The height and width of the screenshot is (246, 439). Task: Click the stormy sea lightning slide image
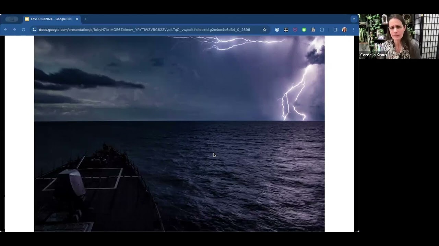179,134
